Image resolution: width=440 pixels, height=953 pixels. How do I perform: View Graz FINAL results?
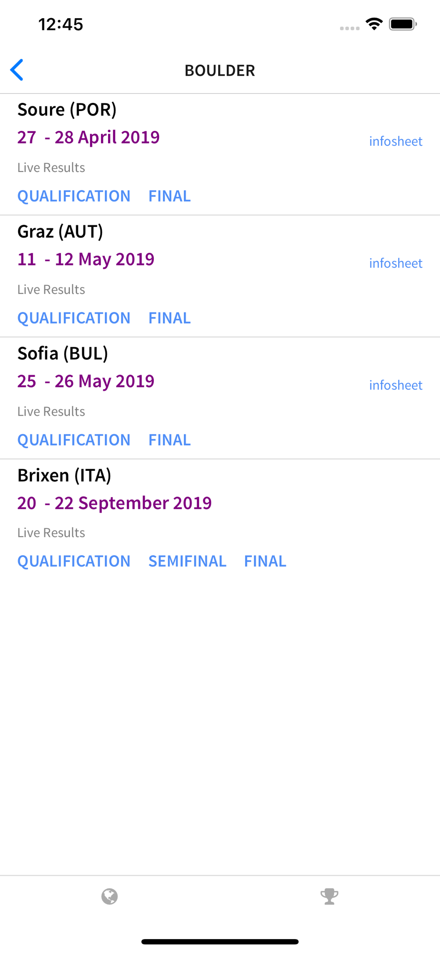pyautogui.click(x=170, y=318)
